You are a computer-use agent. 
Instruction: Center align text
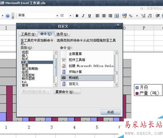click(x=104, y=16)
